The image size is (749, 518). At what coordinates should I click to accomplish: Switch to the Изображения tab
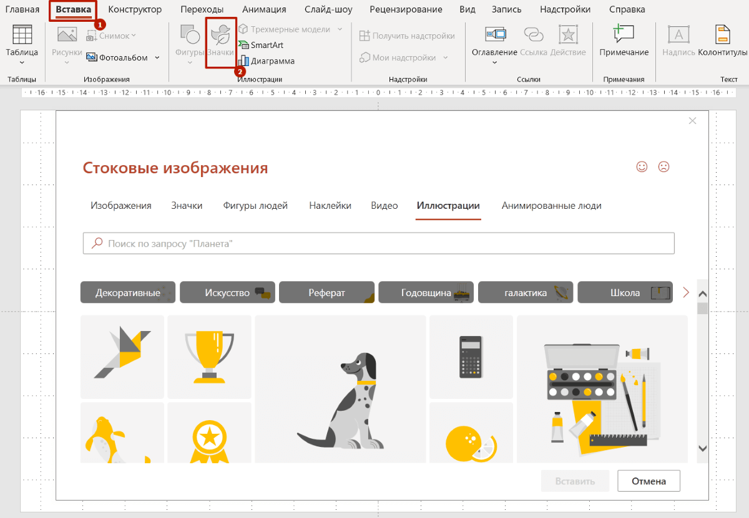[x=121, y=206]
